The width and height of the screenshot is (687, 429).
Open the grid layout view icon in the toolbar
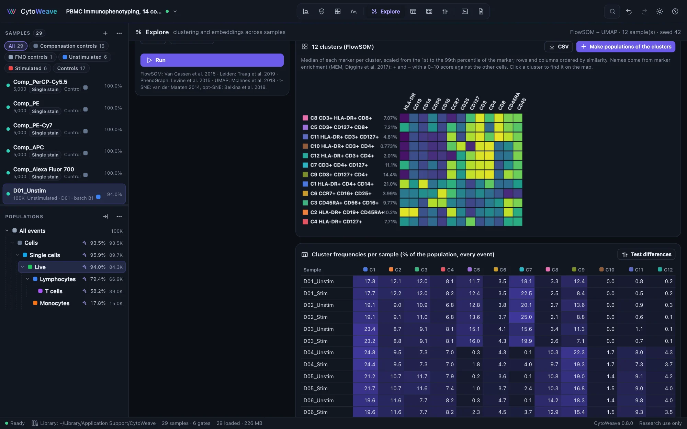[x=338, y=11]
